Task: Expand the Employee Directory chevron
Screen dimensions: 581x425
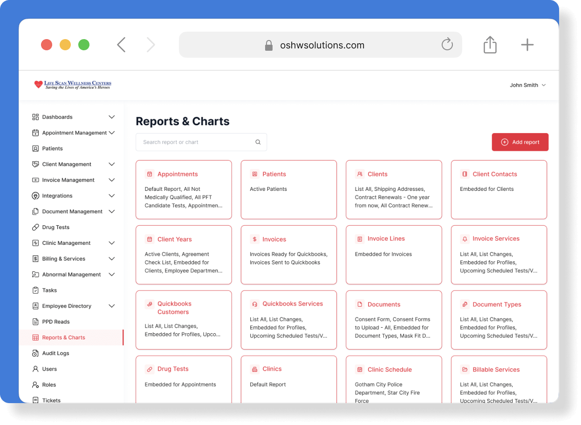Action: coord(112,306)
